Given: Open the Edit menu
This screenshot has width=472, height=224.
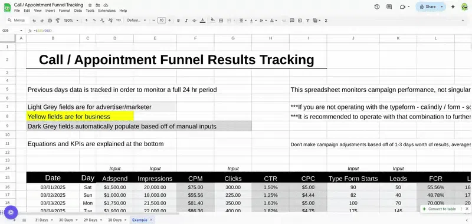Looking at the screenshot, I should [x=27, y=11].
